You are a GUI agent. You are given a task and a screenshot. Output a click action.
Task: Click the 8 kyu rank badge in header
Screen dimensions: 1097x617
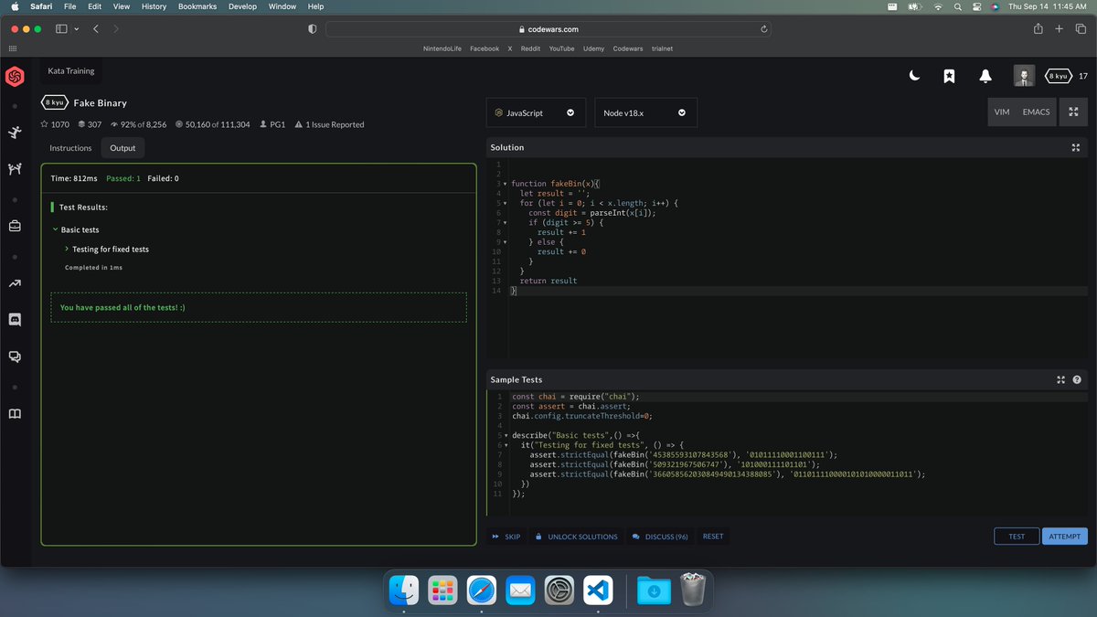click(1058, 76)
